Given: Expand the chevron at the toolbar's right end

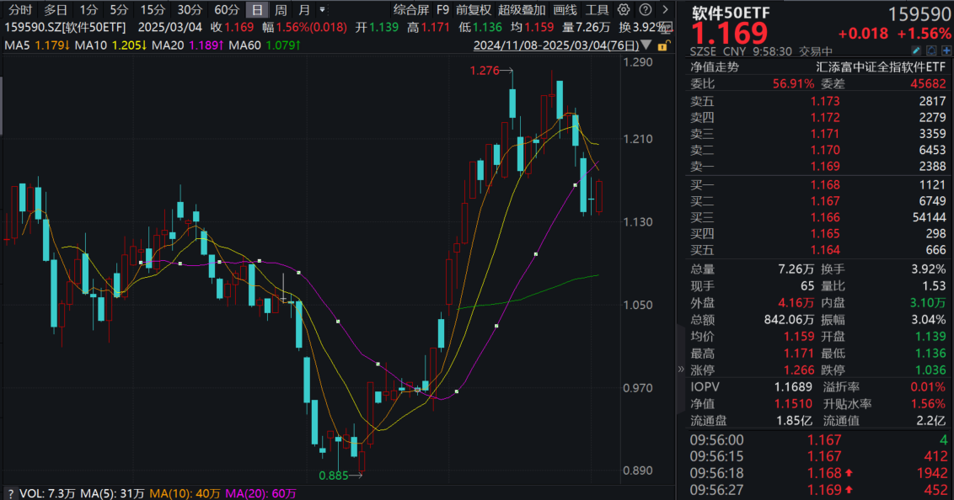Looking at the screenshot, I should pos(666,9).
